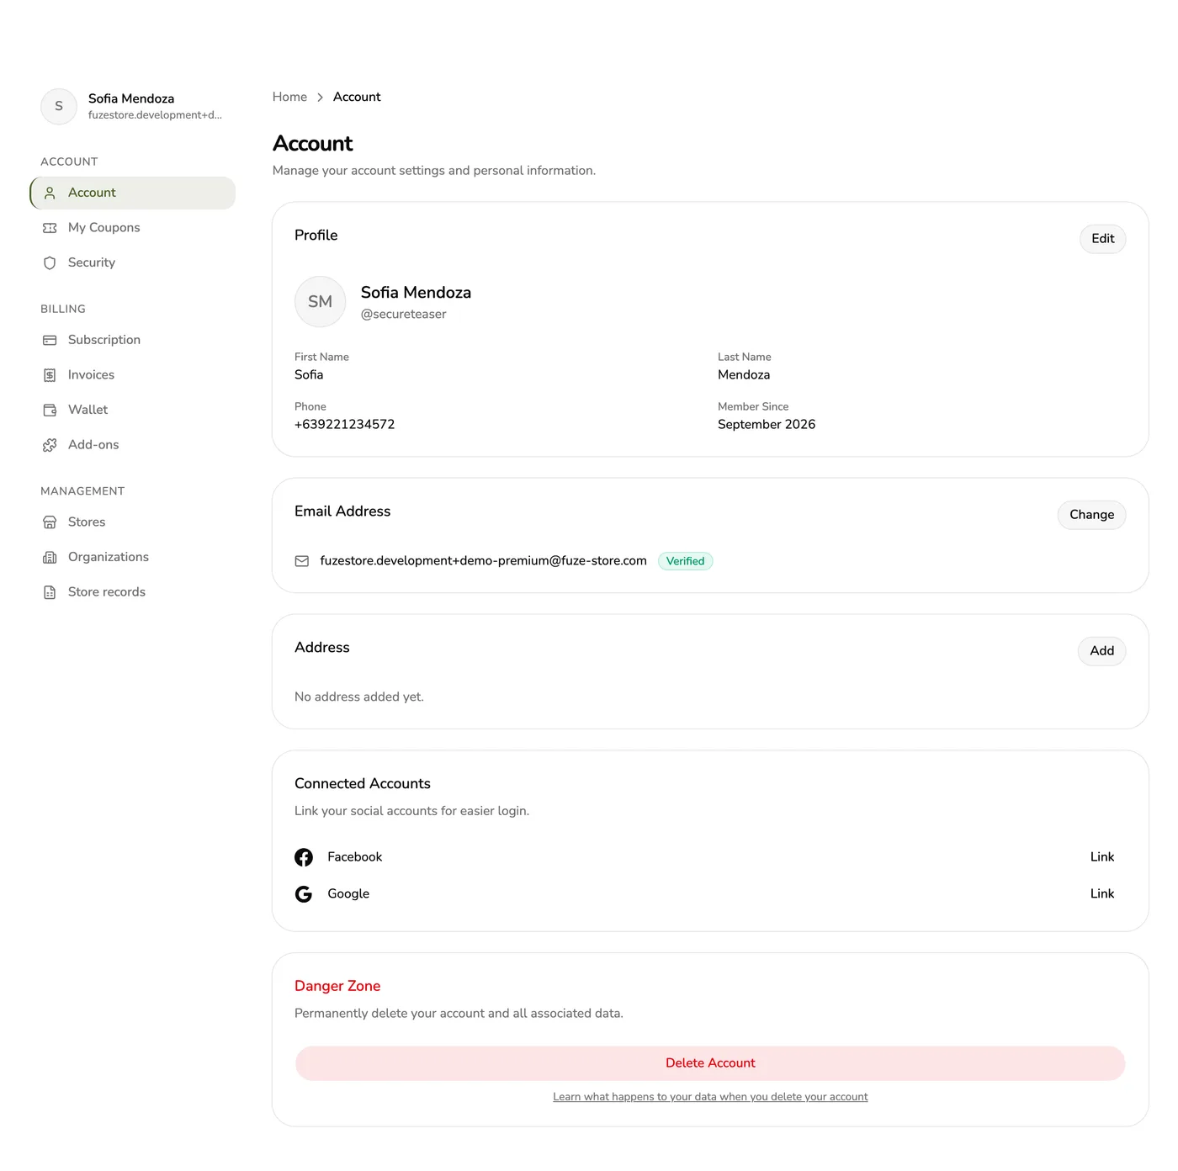
Task: Link the Google account
Action: 1101,894
